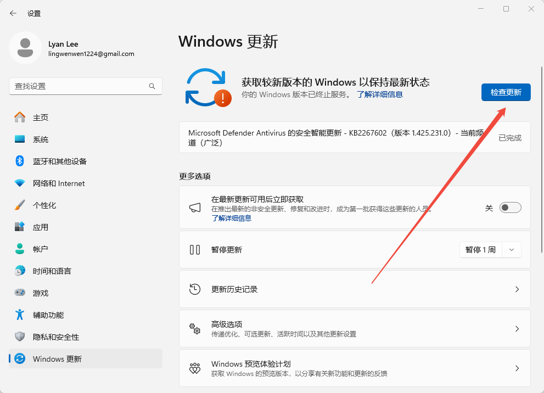544x393 pixels.
Task: Expand 高级选项 chevron
Action: (517, 328)
